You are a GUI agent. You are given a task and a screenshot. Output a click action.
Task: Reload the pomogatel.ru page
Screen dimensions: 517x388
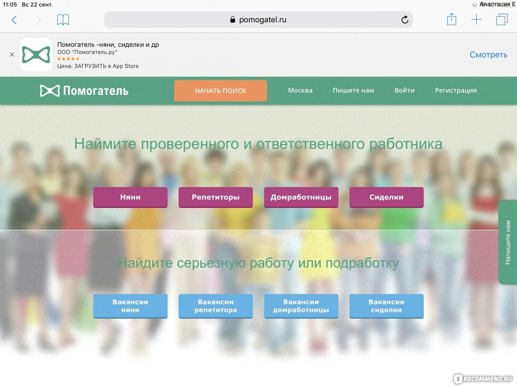pos(405,19)
